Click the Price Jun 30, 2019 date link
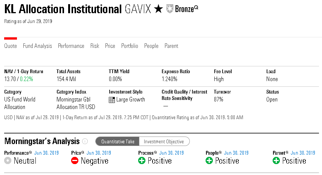This screenshot has width=322, height=175. pyautogui.click(x=99, y=153)
